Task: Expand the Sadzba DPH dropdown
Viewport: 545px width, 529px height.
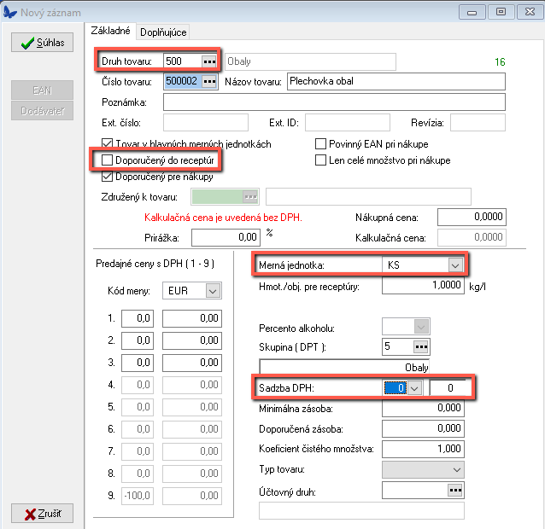Action: click(x=414, y=388)
